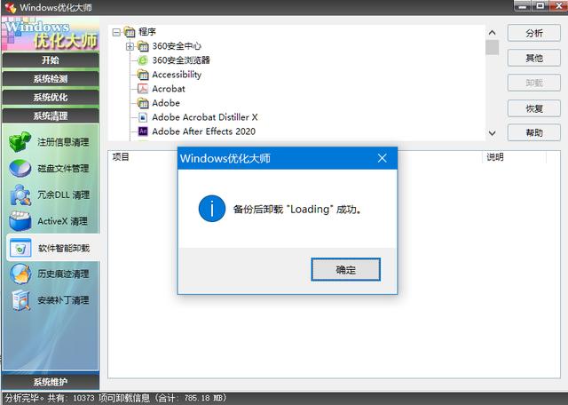Click the 程序 root folder icon
The image size is (568, 405).
[x=130, y=32]
